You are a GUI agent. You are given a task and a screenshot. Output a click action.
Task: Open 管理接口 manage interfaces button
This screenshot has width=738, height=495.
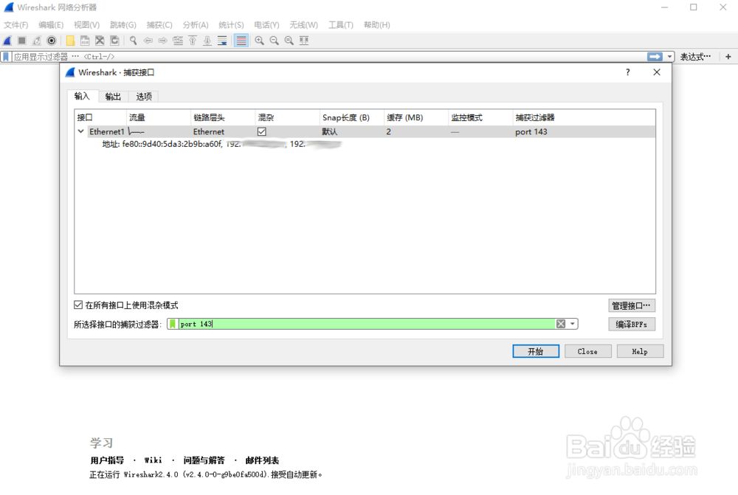(631, 306)
